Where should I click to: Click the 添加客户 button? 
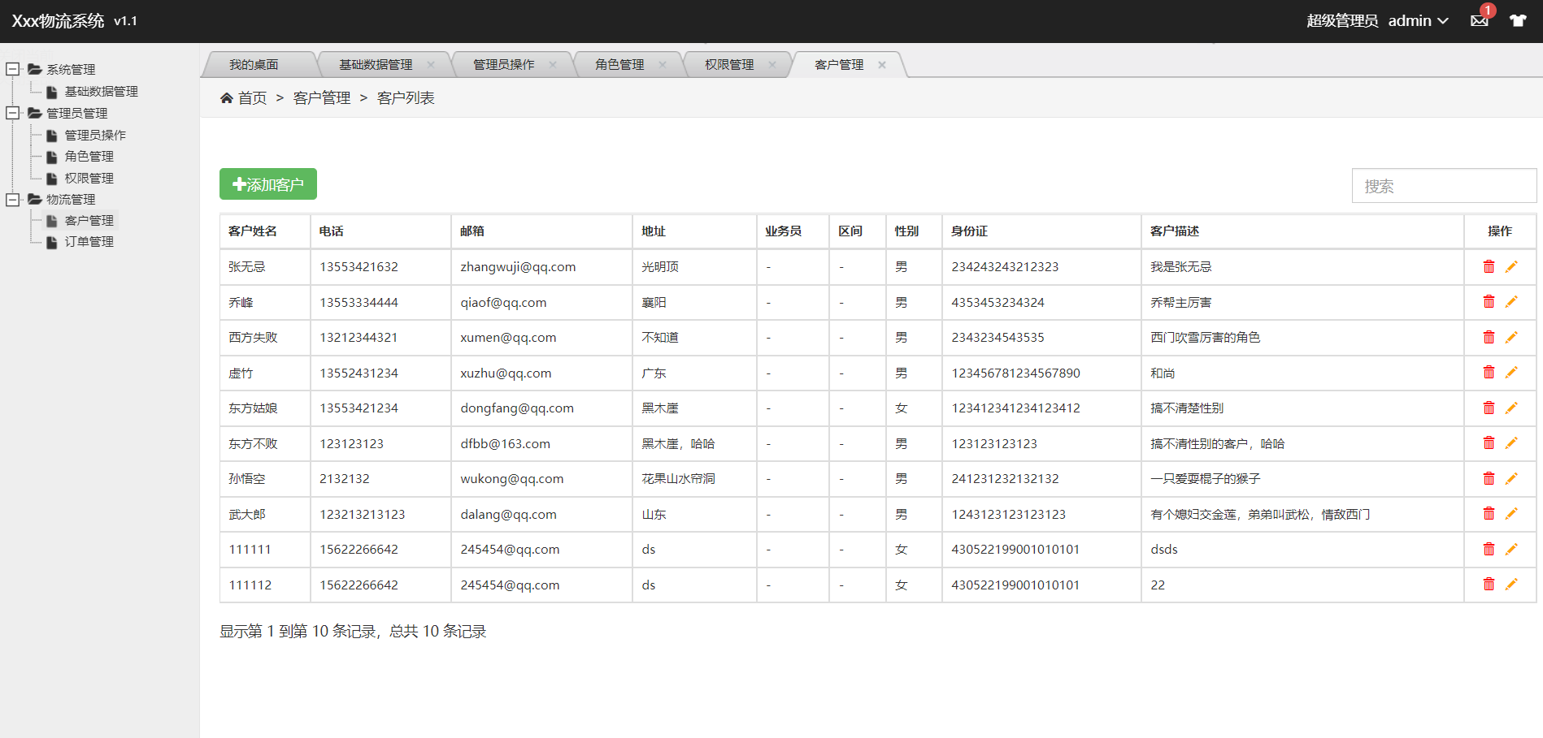click(x=267, y=183)
